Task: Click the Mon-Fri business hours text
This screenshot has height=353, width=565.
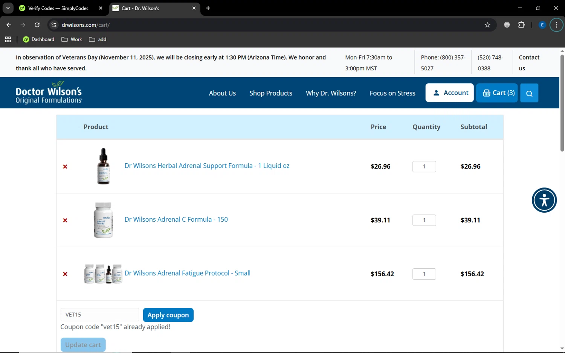Action: 368,63
